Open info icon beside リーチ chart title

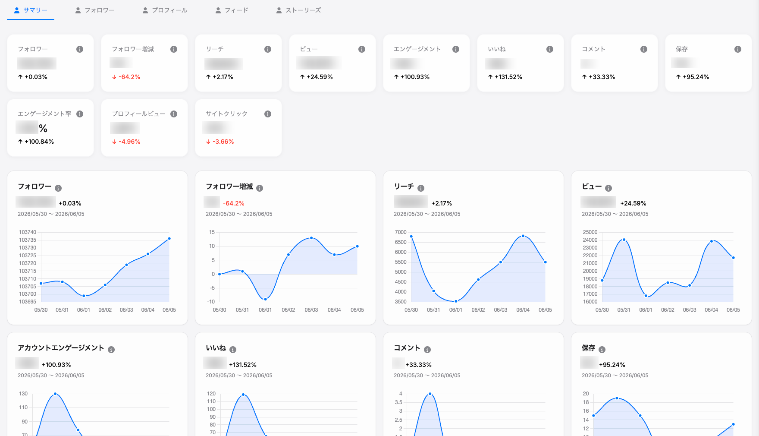click(421, 188)
